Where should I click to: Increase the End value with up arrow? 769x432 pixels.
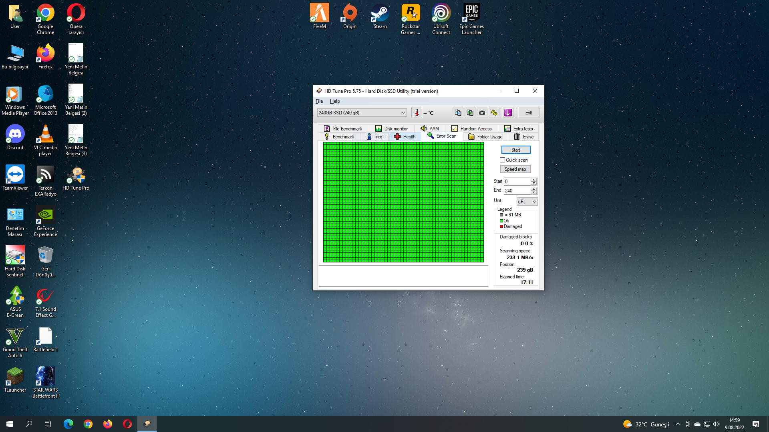(x=533, y=189)
